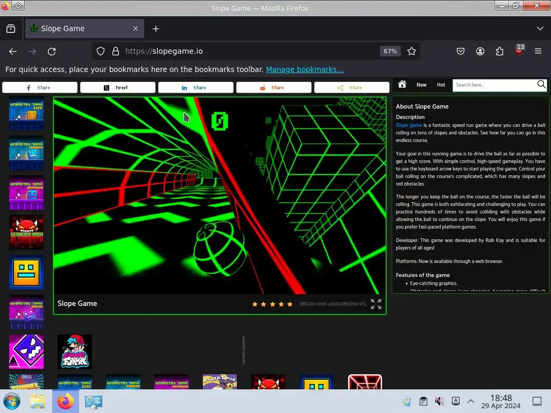Open the Pocket save icon

(x=461, y=51)
